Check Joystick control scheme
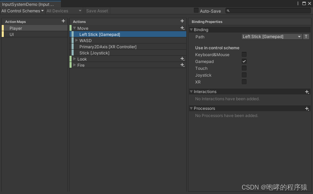The height and width of the screenshot is (194, 313). coord(244,75)
